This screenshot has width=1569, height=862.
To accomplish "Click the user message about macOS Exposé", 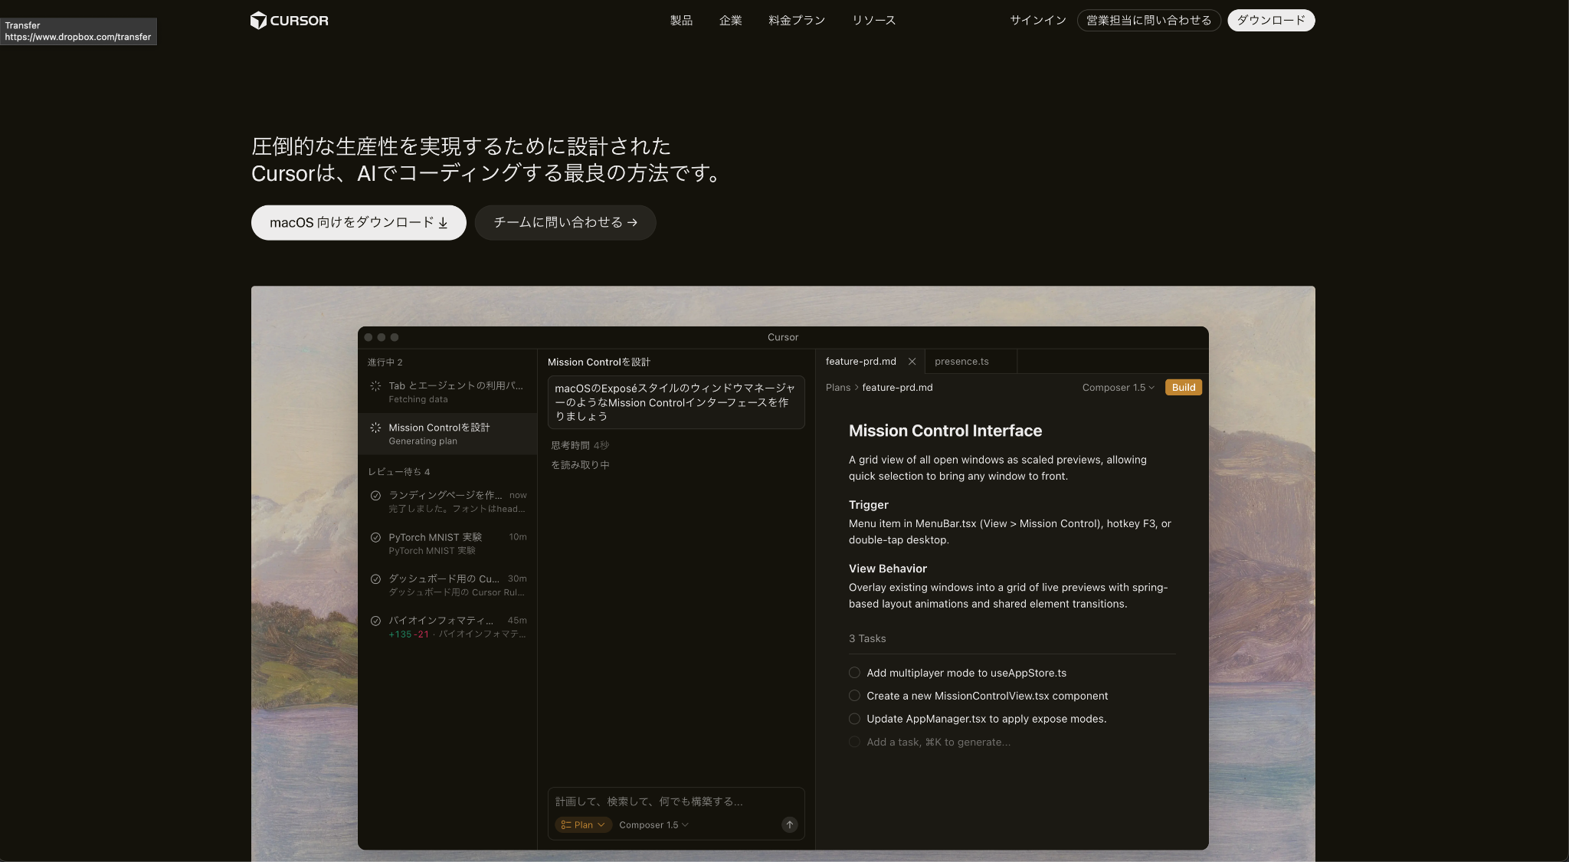I will click(x=676, y=402).
